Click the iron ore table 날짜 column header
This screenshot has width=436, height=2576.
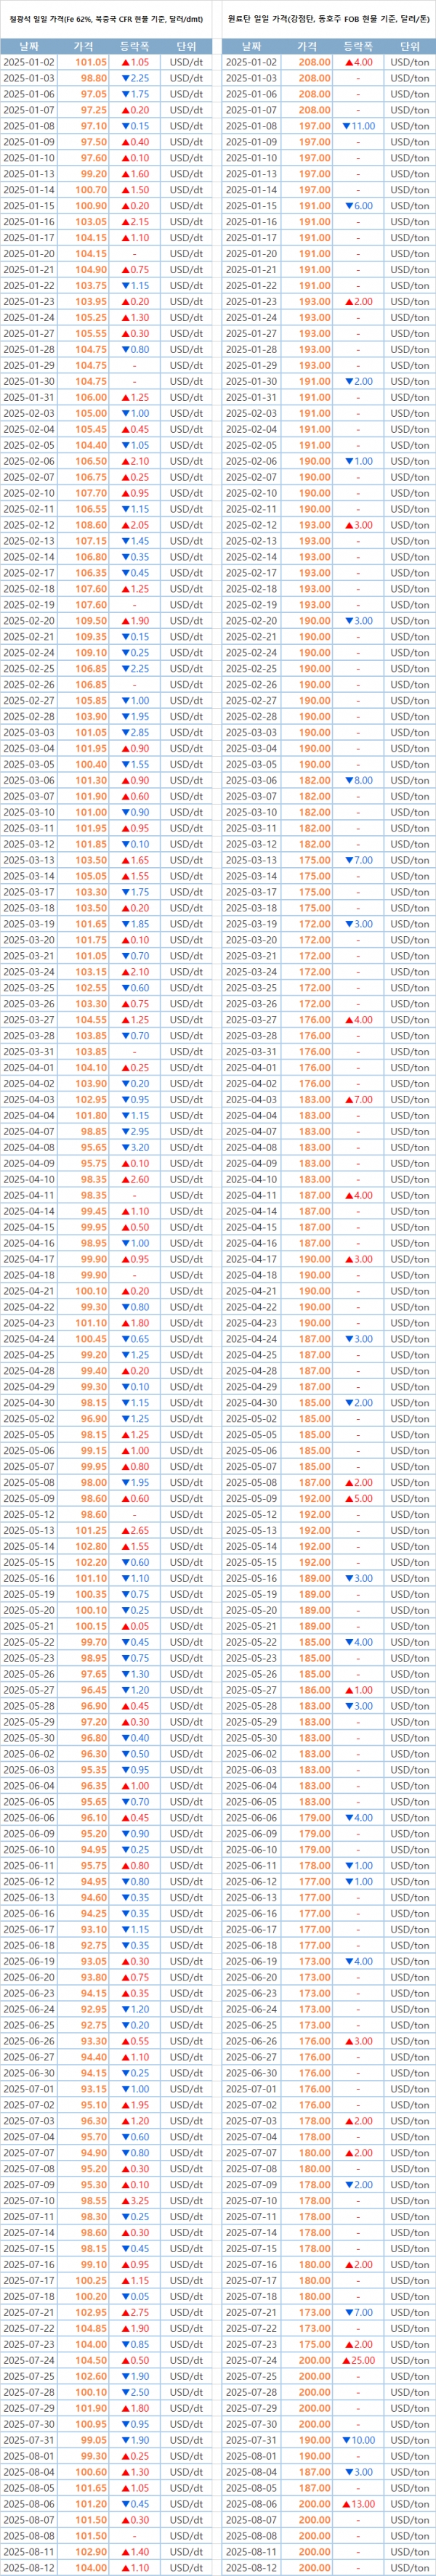pos(28,46)
